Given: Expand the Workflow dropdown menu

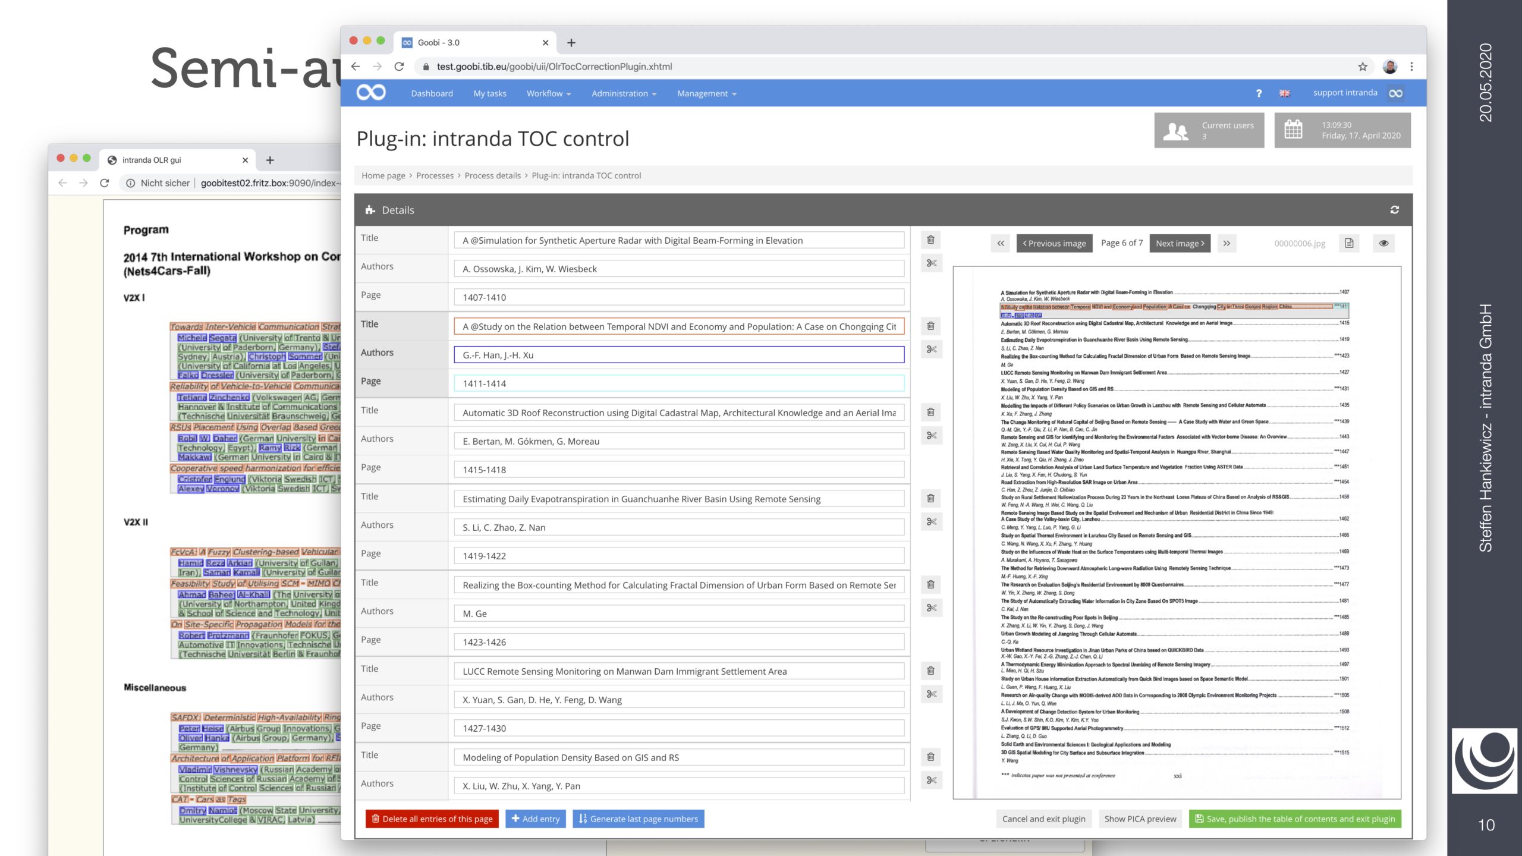Looking at the screenshot, I should pyautogui.click(x=548, y=93).
